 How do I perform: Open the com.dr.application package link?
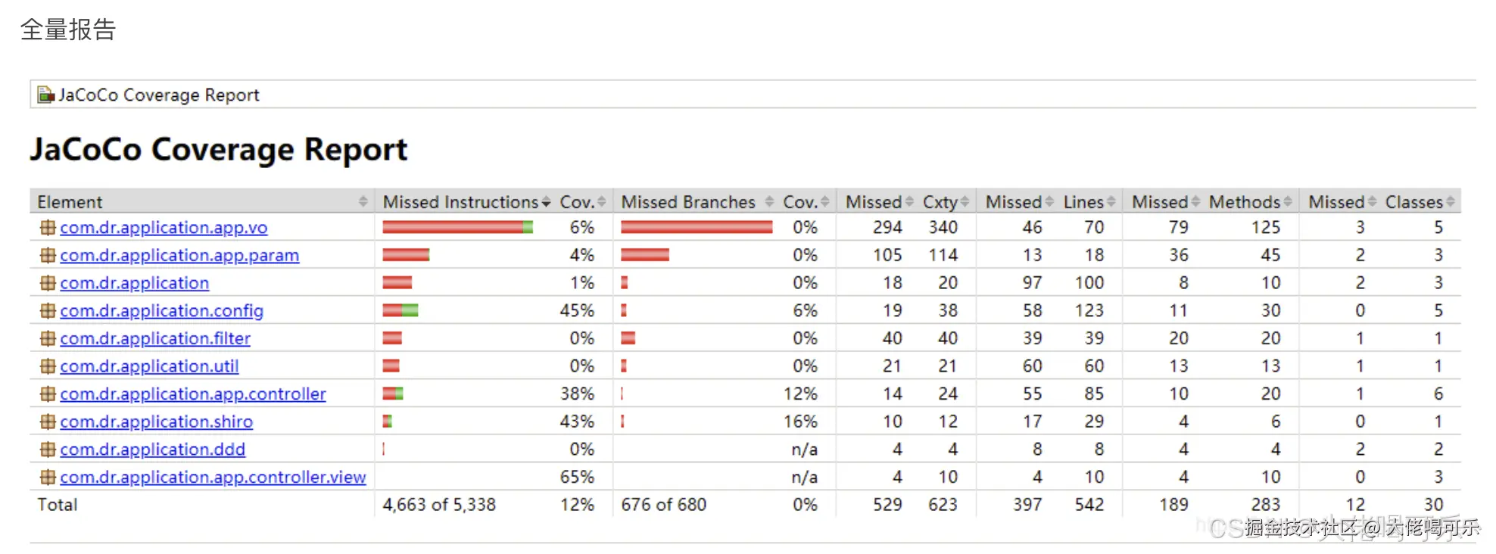(134, 283)
